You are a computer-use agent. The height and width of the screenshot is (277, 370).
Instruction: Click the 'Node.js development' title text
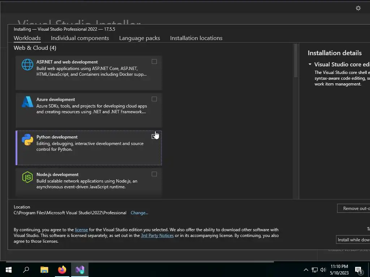(57, 175)
